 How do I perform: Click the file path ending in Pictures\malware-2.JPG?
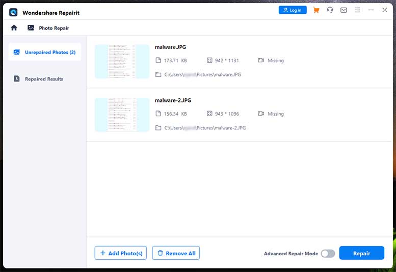(x=205, y=128)
